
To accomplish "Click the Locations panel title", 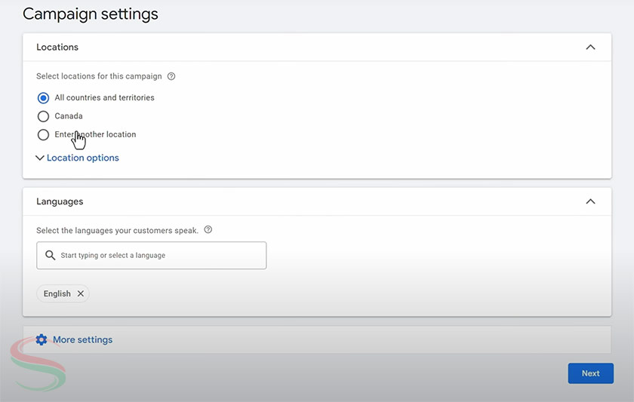I will 57,48.
